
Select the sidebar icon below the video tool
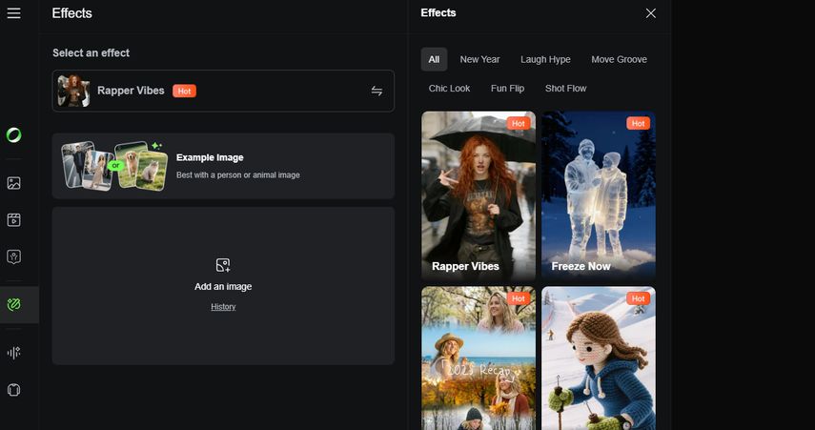pyautogui.click(x=13, y=256)
